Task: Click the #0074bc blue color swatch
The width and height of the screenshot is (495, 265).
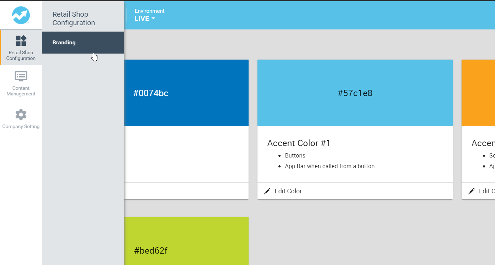Action: pyautogui.click(x=186, y=93)
